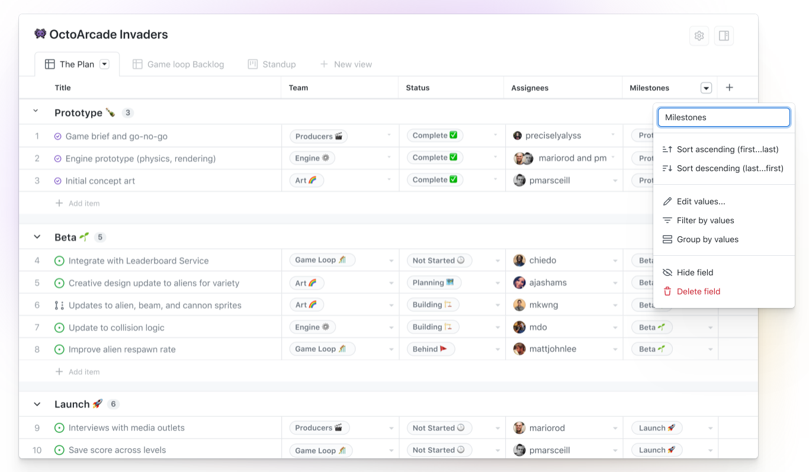The width and height of the screenshot is (809, 472).
Task: Choose Sort descending (last...first)
Action: [724, 168]
